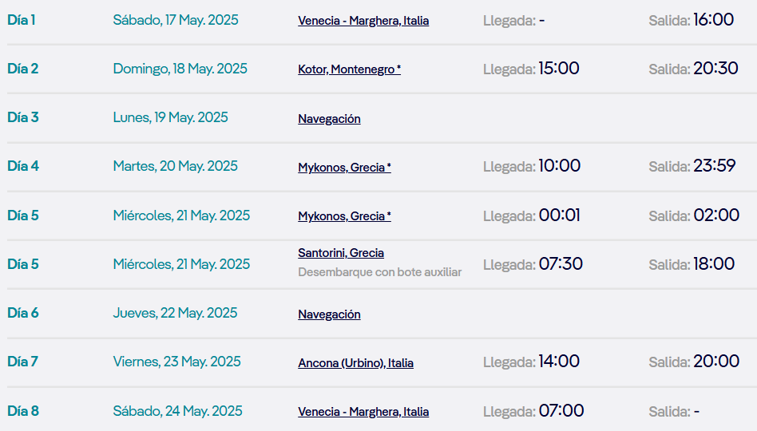This screenshot has width=757, height=431.
Task: Click the final arrival time 07:00
Action: click(x=561, y=411)
